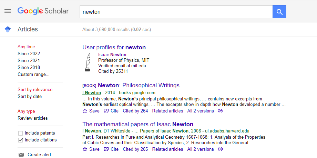The height and width of the screenshot is (158, 317).
Task: Open the hamburger menu
Action: point(8,11)
